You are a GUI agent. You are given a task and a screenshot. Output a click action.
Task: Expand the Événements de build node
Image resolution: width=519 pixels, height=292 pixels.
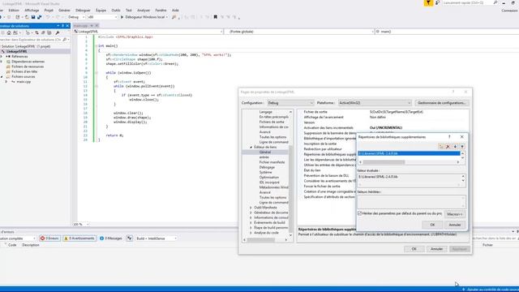[x=251, y=222]
